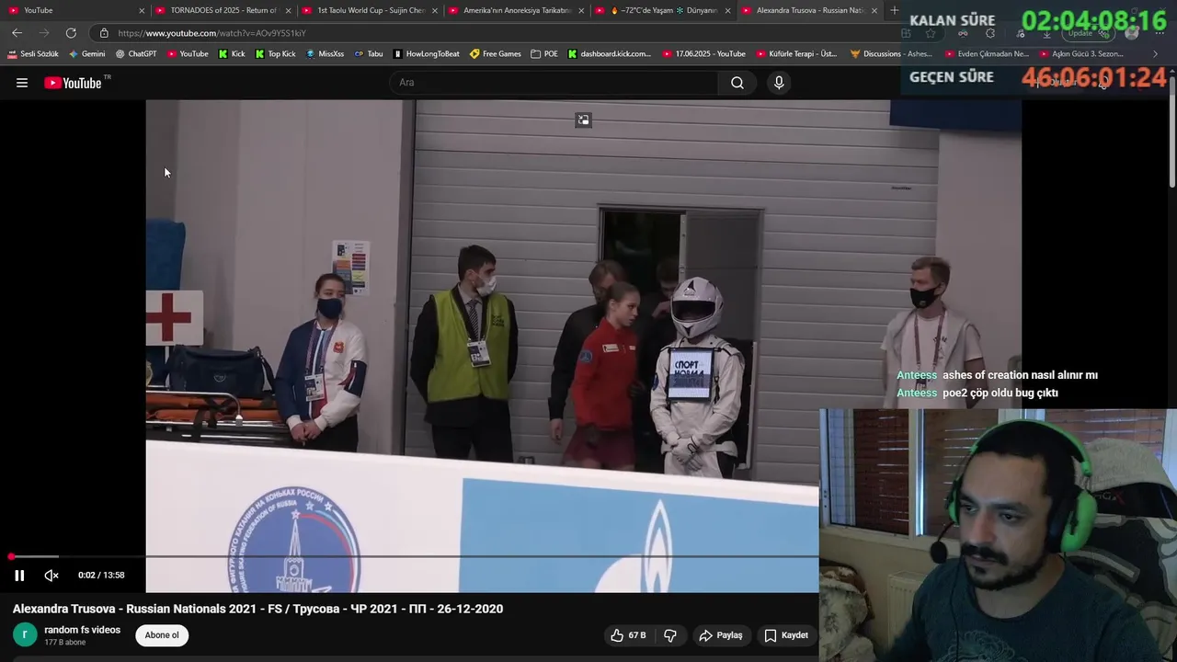Screen dimensions: 1177x662
Task: Open the YouTube bookmark in bookmarks bar
Action: click(x=188, y=54)
